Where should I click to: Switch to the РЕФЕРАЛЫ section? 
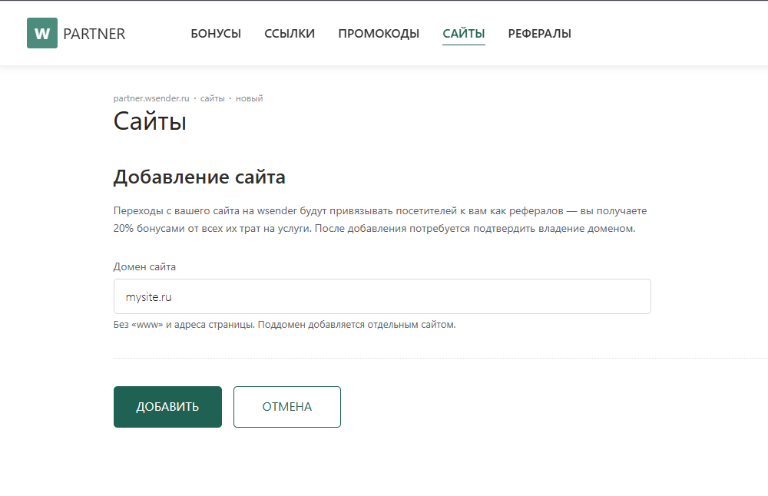click(540, 33)
